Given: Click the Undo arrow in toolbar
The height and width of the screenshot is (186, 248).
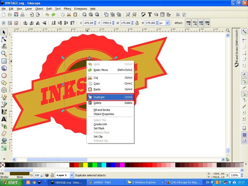Looking at the screenshot, I should (x=47, y=15).
